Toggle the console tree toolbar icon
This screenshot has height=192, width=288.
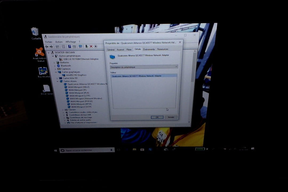[57, 47]
